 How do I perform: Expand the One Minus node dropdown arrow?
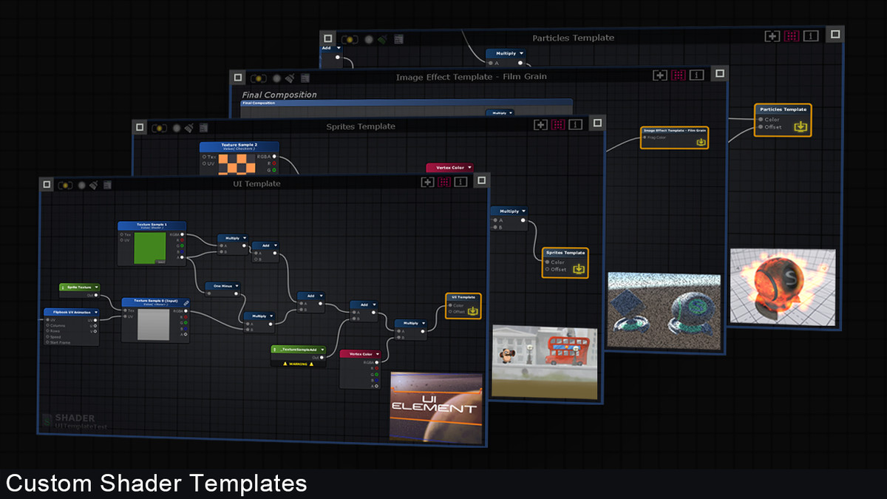pyautogui.click(x=237, y=285)
